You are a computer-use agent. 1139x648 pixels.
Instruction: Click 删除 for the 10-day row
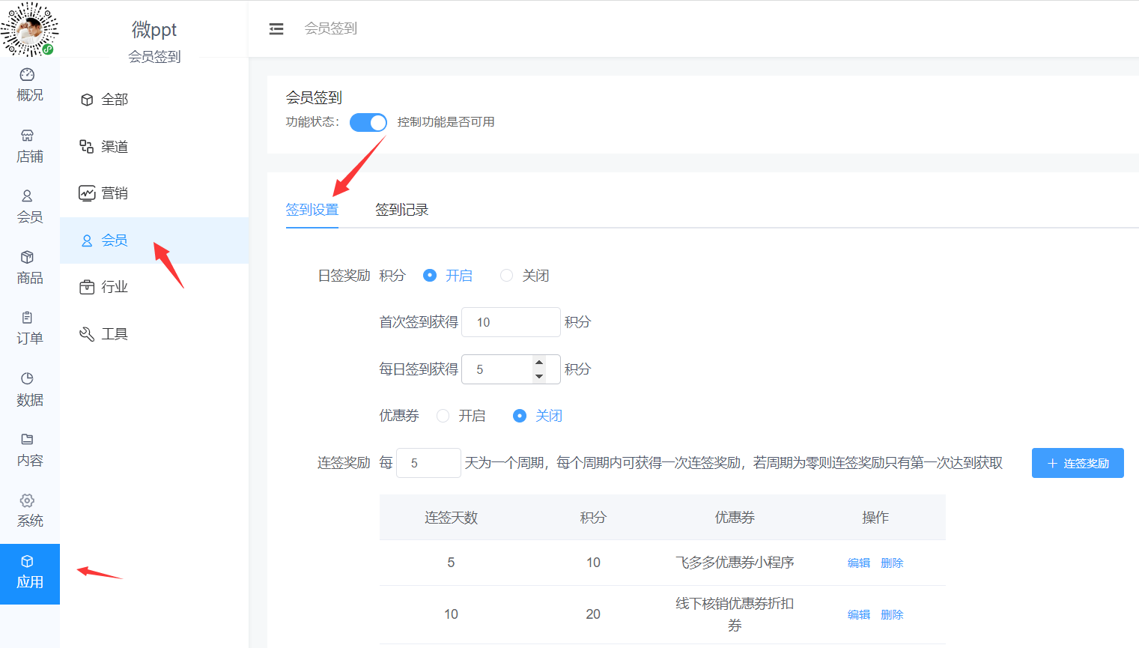[892, 614]
